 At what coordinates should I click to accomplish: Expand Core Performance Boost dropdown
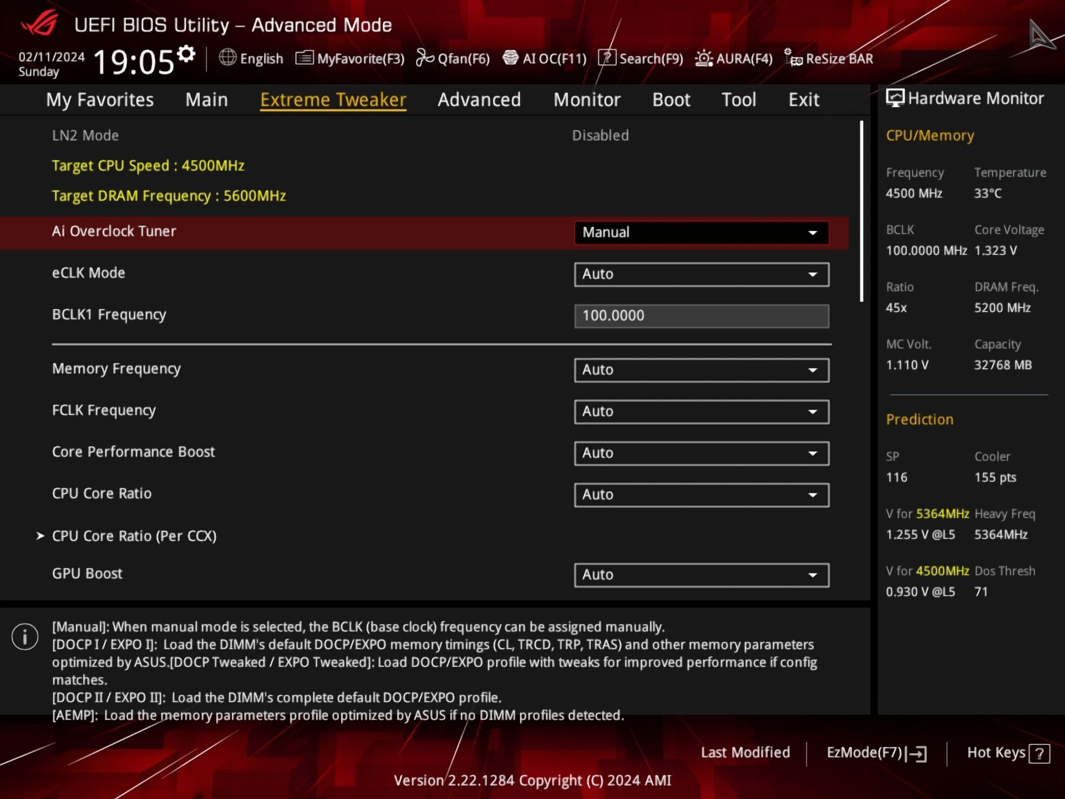[x=701, y=453]
